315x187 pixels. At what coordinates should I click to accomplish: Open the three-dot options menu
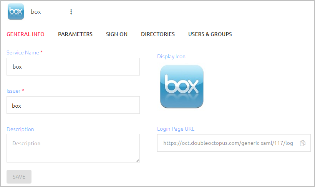[x=71, y=12]
